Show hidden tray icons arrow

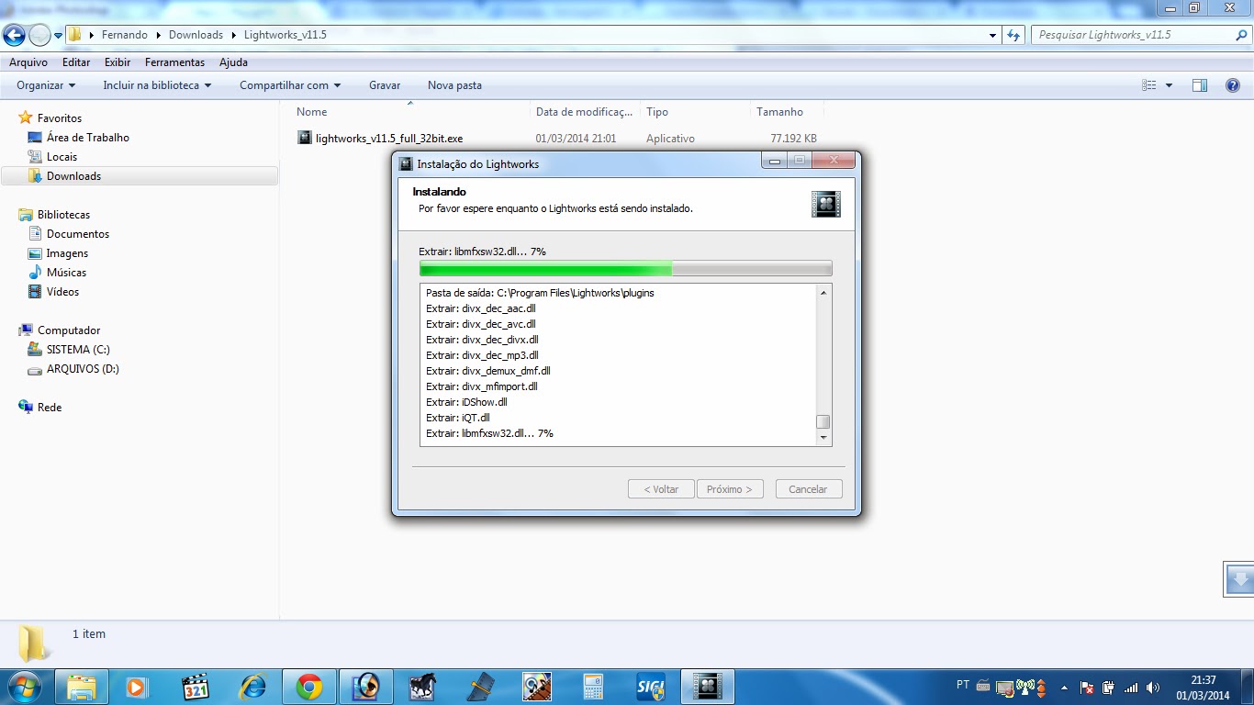[1065, 687]
